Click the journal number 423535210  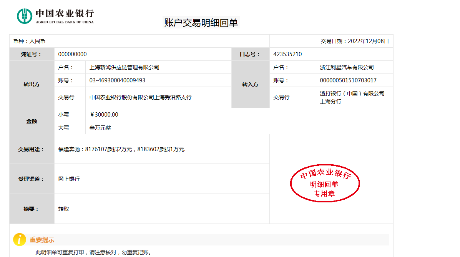click(287, 54)
